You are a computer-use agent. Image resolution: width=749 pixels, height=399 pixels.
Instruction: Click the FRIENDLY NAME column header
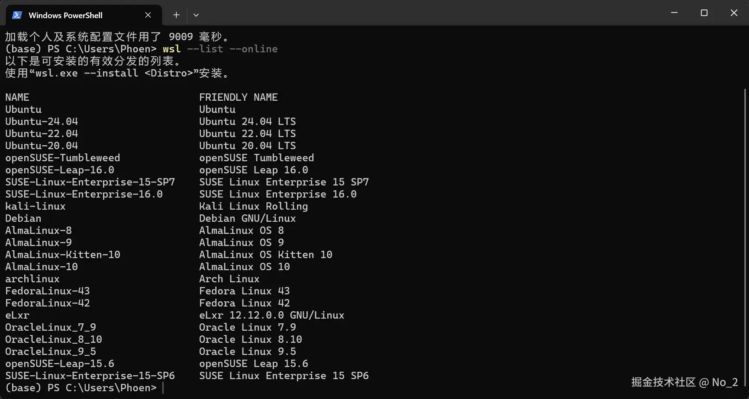tap(239, 97)
